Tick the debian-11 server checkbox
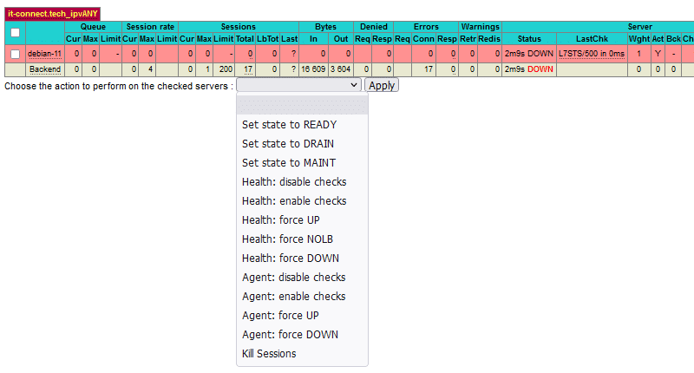The height and width of the screenshot is (373, 694). point(15,54)
